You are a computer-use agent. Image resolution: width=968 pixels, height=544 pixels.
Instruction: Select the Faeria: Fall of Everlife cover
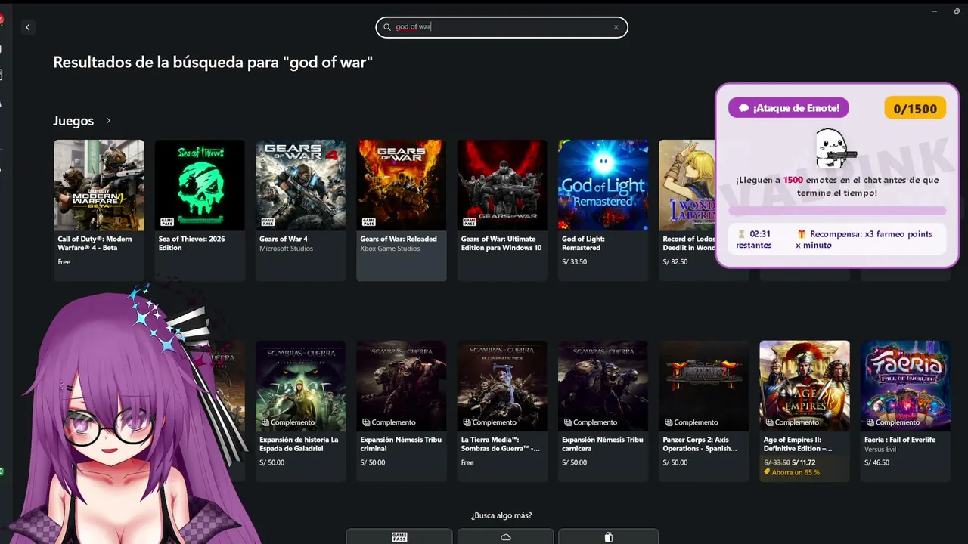905,385
